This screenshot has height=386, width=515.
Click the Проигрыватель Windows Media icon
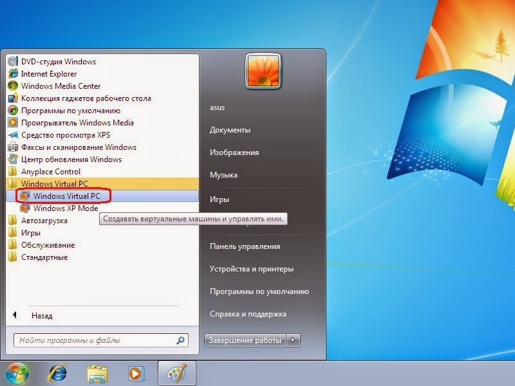point(13,122)
